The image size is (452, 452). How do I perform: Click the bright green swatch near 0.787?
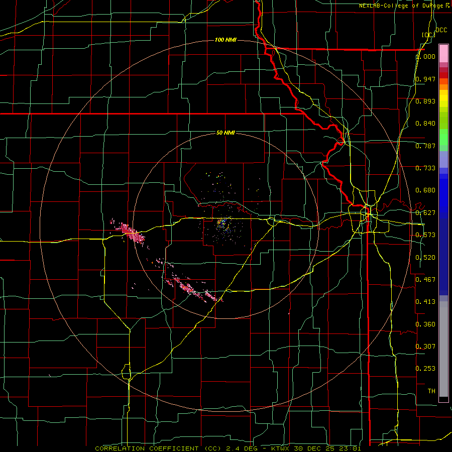coord(443,137)
